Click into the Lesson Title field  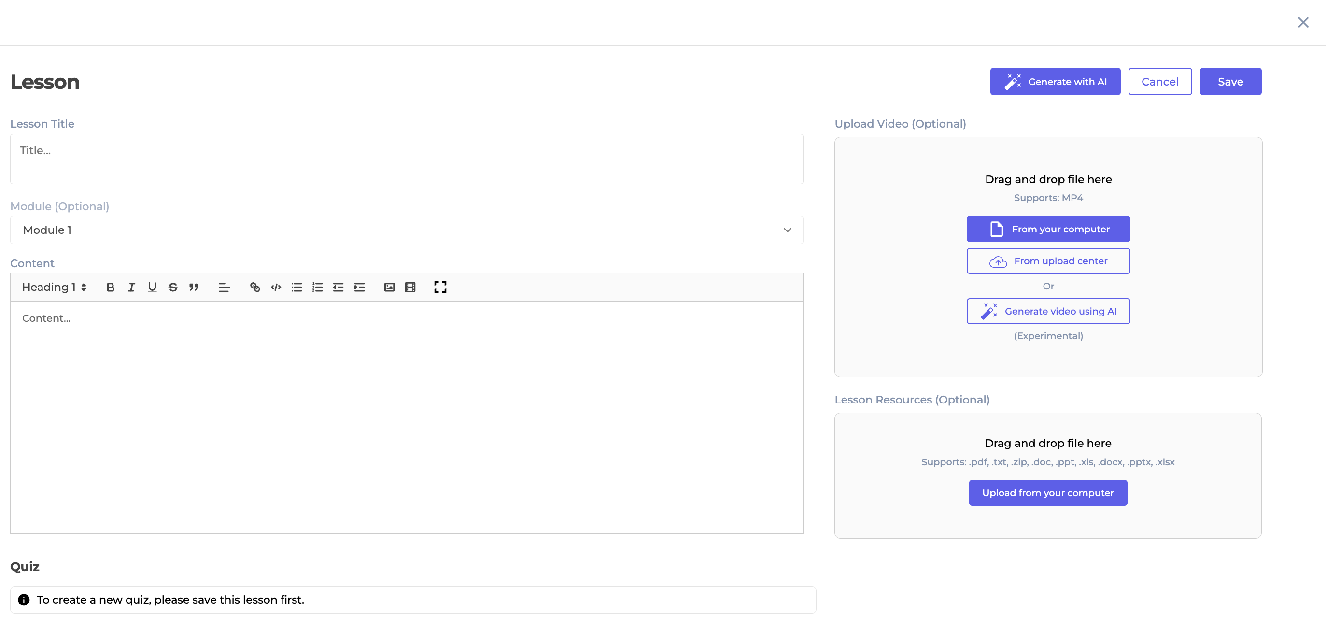tap(406, 158)
